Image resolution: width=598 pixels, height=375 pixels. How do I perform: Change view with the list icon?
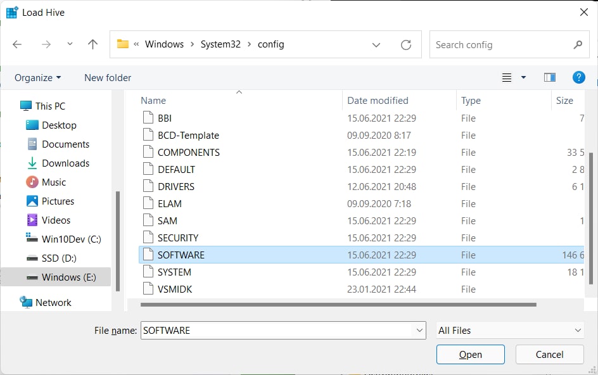507,78
